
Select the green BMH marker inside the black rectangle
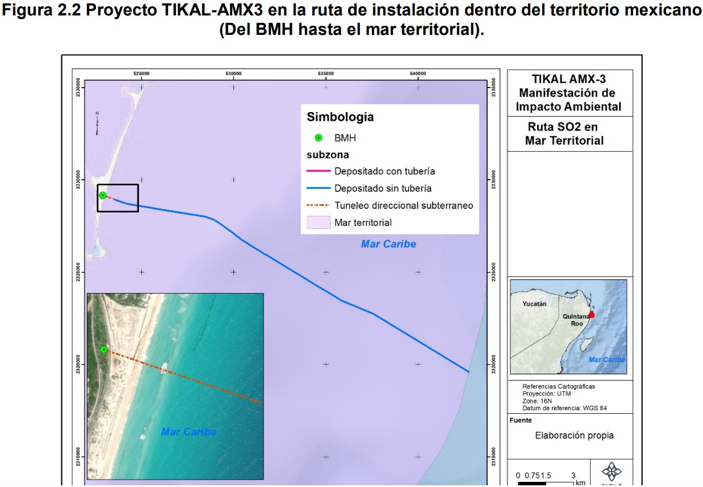coord(102,195)
